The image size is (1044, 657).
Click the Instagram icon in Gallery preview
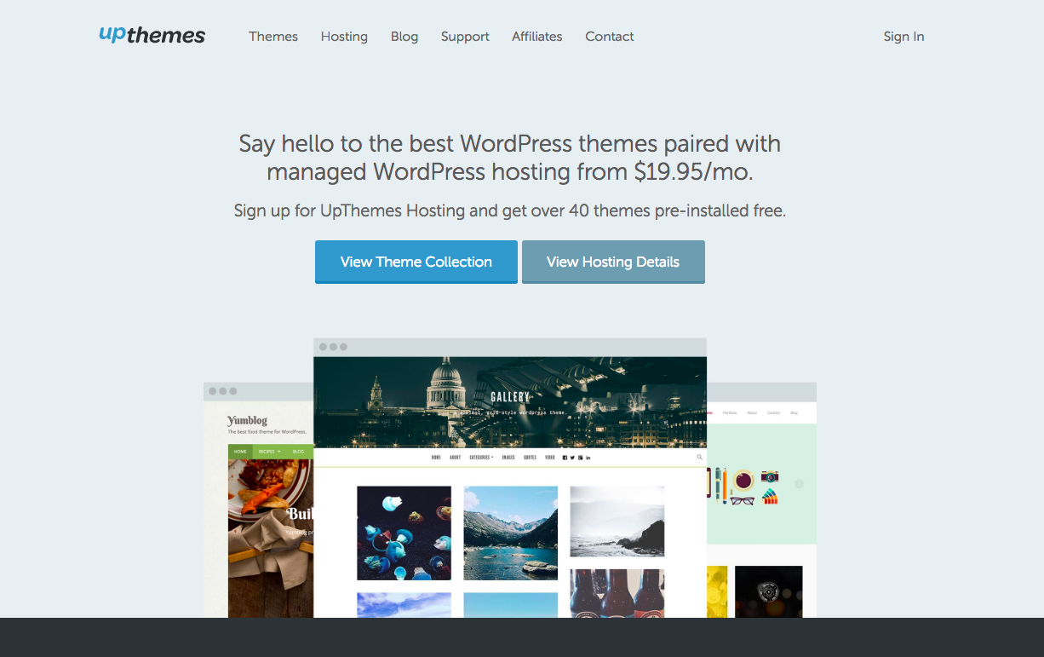(581, 458)
